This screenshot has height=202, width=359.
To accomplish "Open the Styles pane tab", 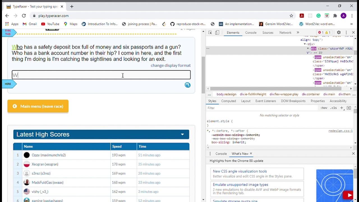I will point(212,101).
